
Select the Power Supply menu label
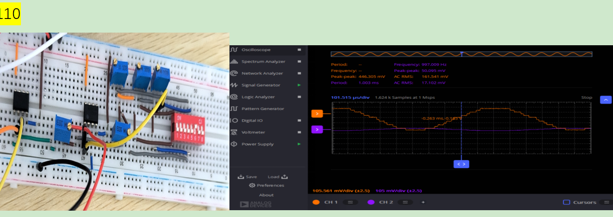[x=258, y=144]
